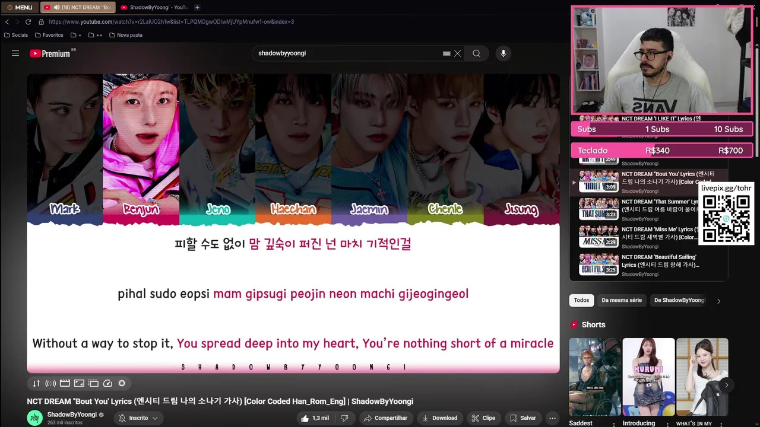
Task: Open the + bookmarks folder
Action: pos(75,35)
